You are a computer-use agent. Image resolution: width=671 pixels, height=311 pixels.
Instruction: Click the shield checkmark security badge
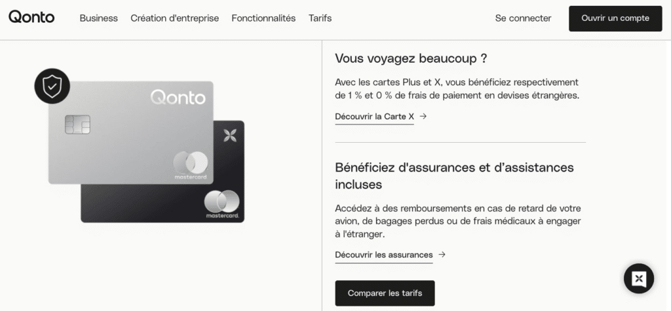pos(52,86)
